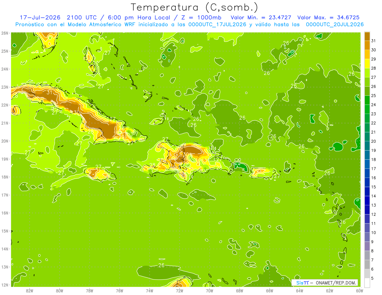Click the 'ONAMET/REP.DOM.' credit label
Viewport: 382px width, 295px height.
pyautogui.click(x=336, y=283)
